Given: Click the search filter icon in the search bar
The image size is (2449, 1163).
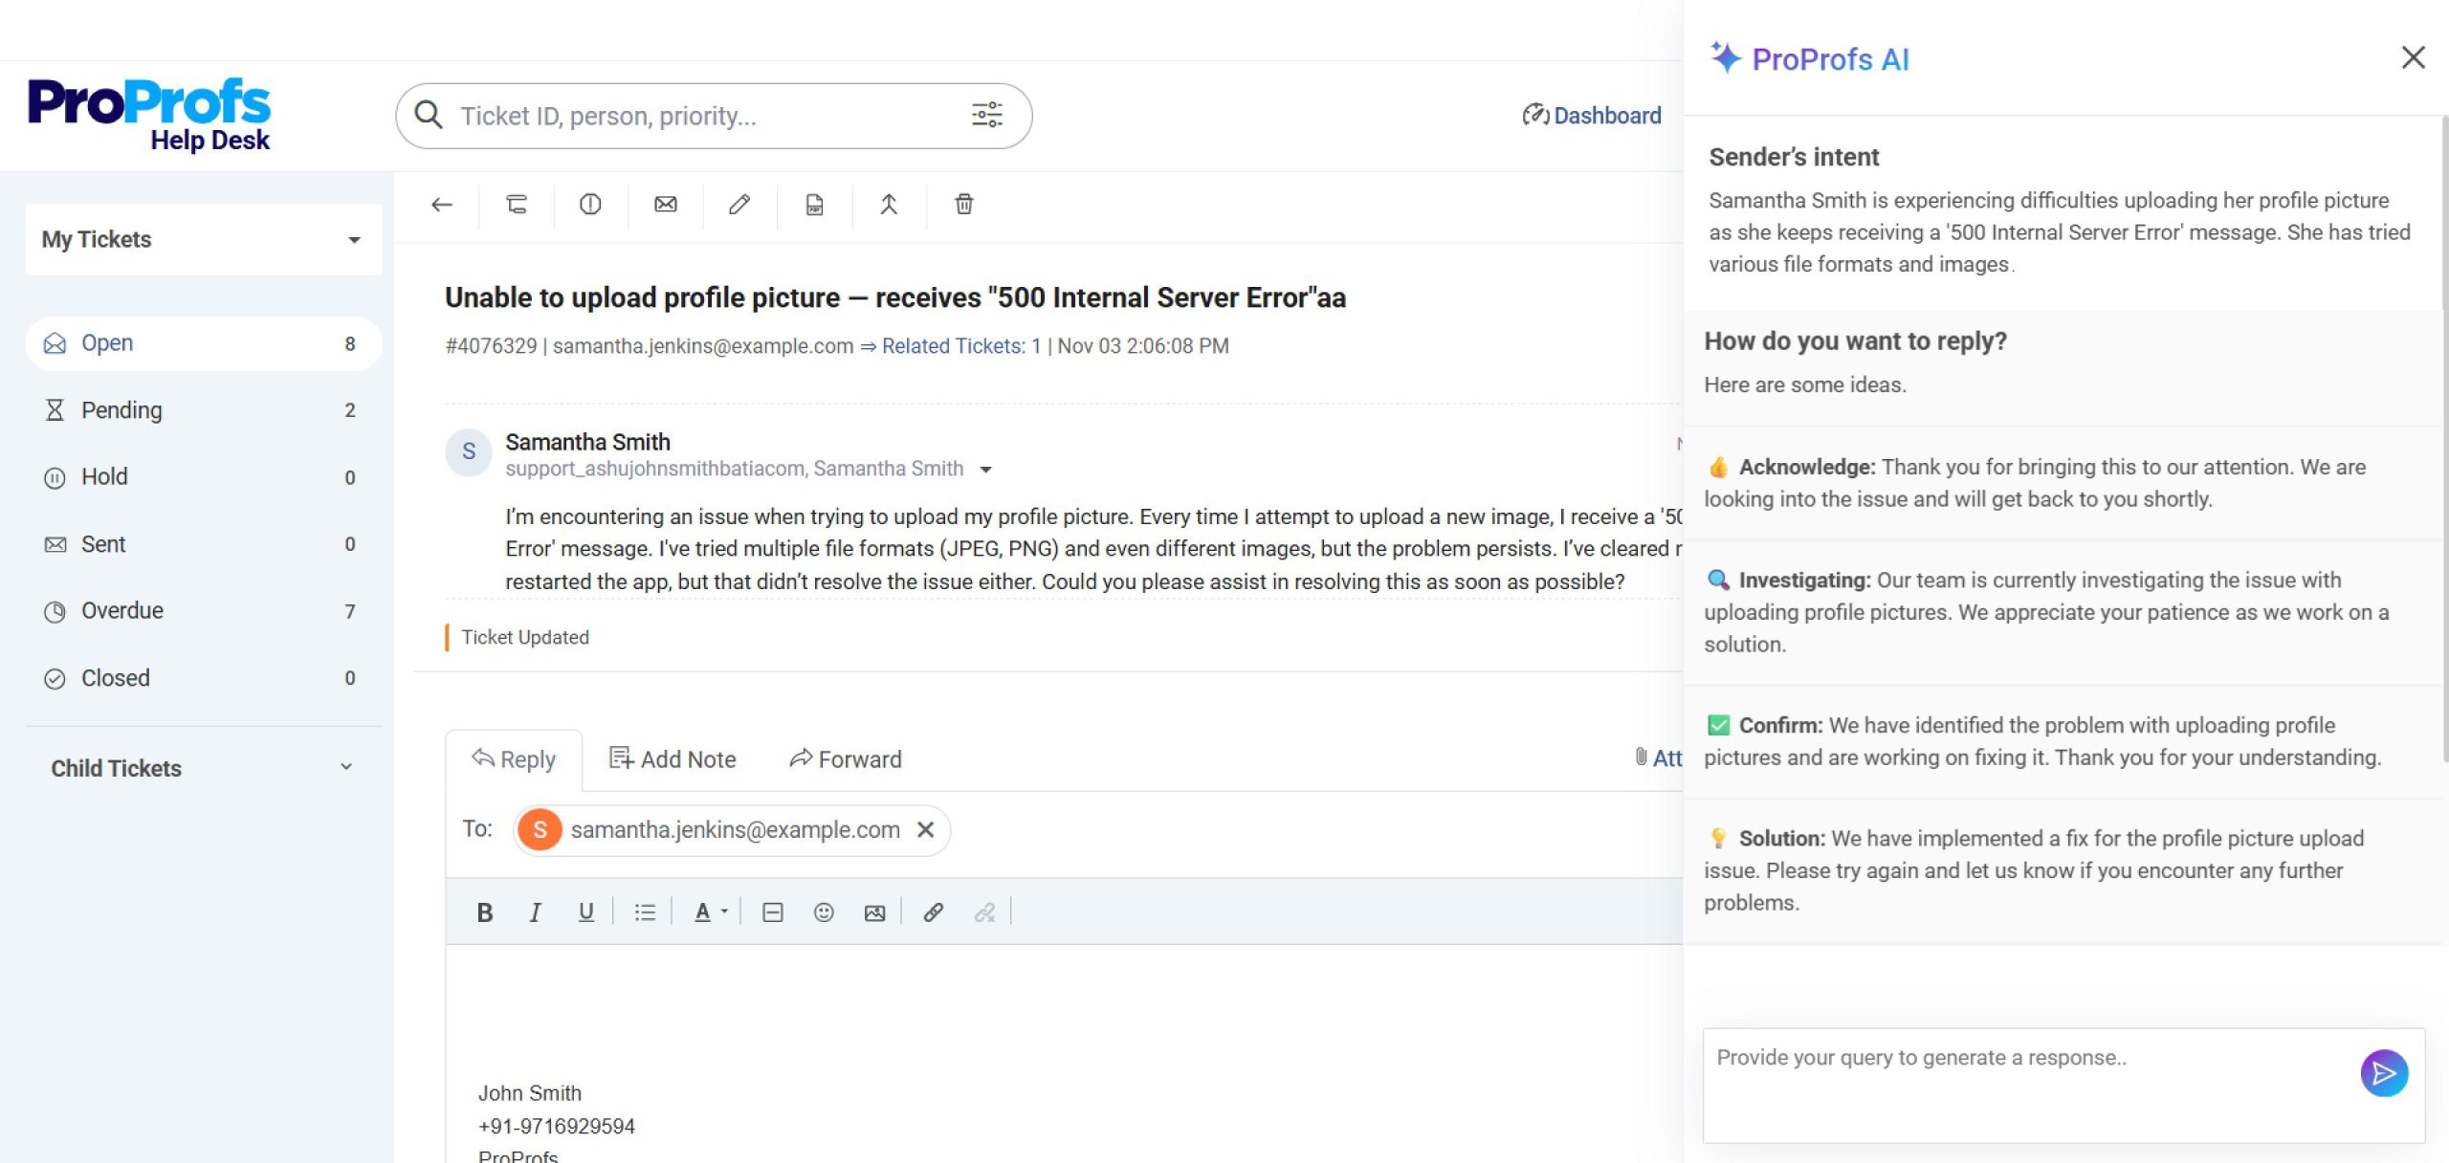Looking at the screenshot, I should (x=987, y=115).
